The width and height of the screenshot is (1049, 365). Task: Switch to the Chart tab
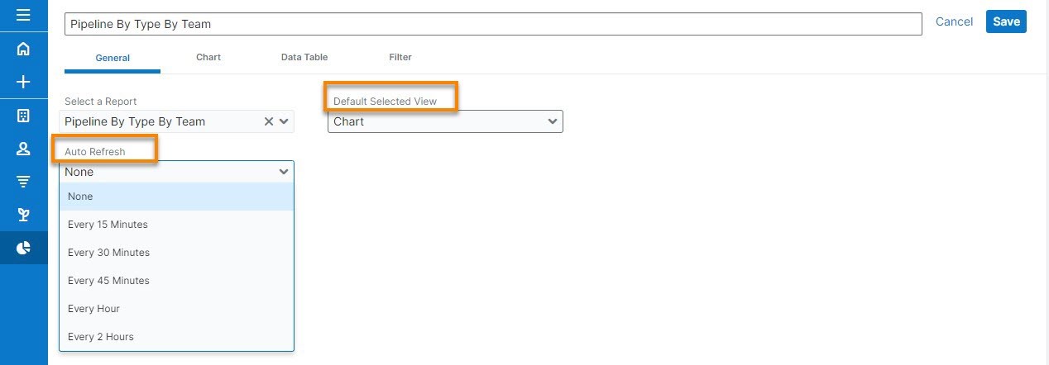click(208, 57)
